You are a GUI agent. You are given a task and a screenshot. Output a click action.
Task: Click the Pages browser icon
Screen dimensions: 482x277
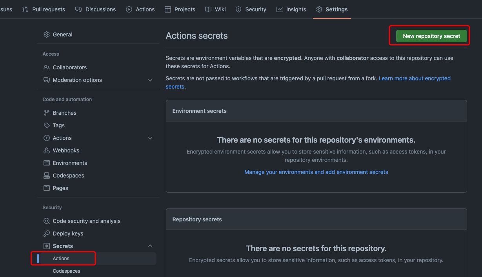click(47, 188)
